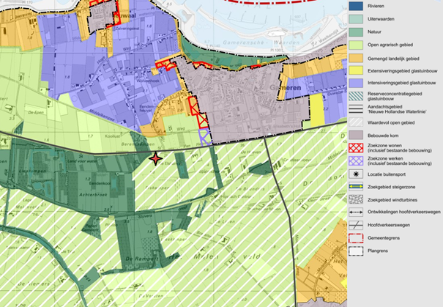The width and height of the screenshot is (443, 307).
Task: Select the Waardevol open gebied hatch icon
Action: pyautogui.click(x=356, y=122)
